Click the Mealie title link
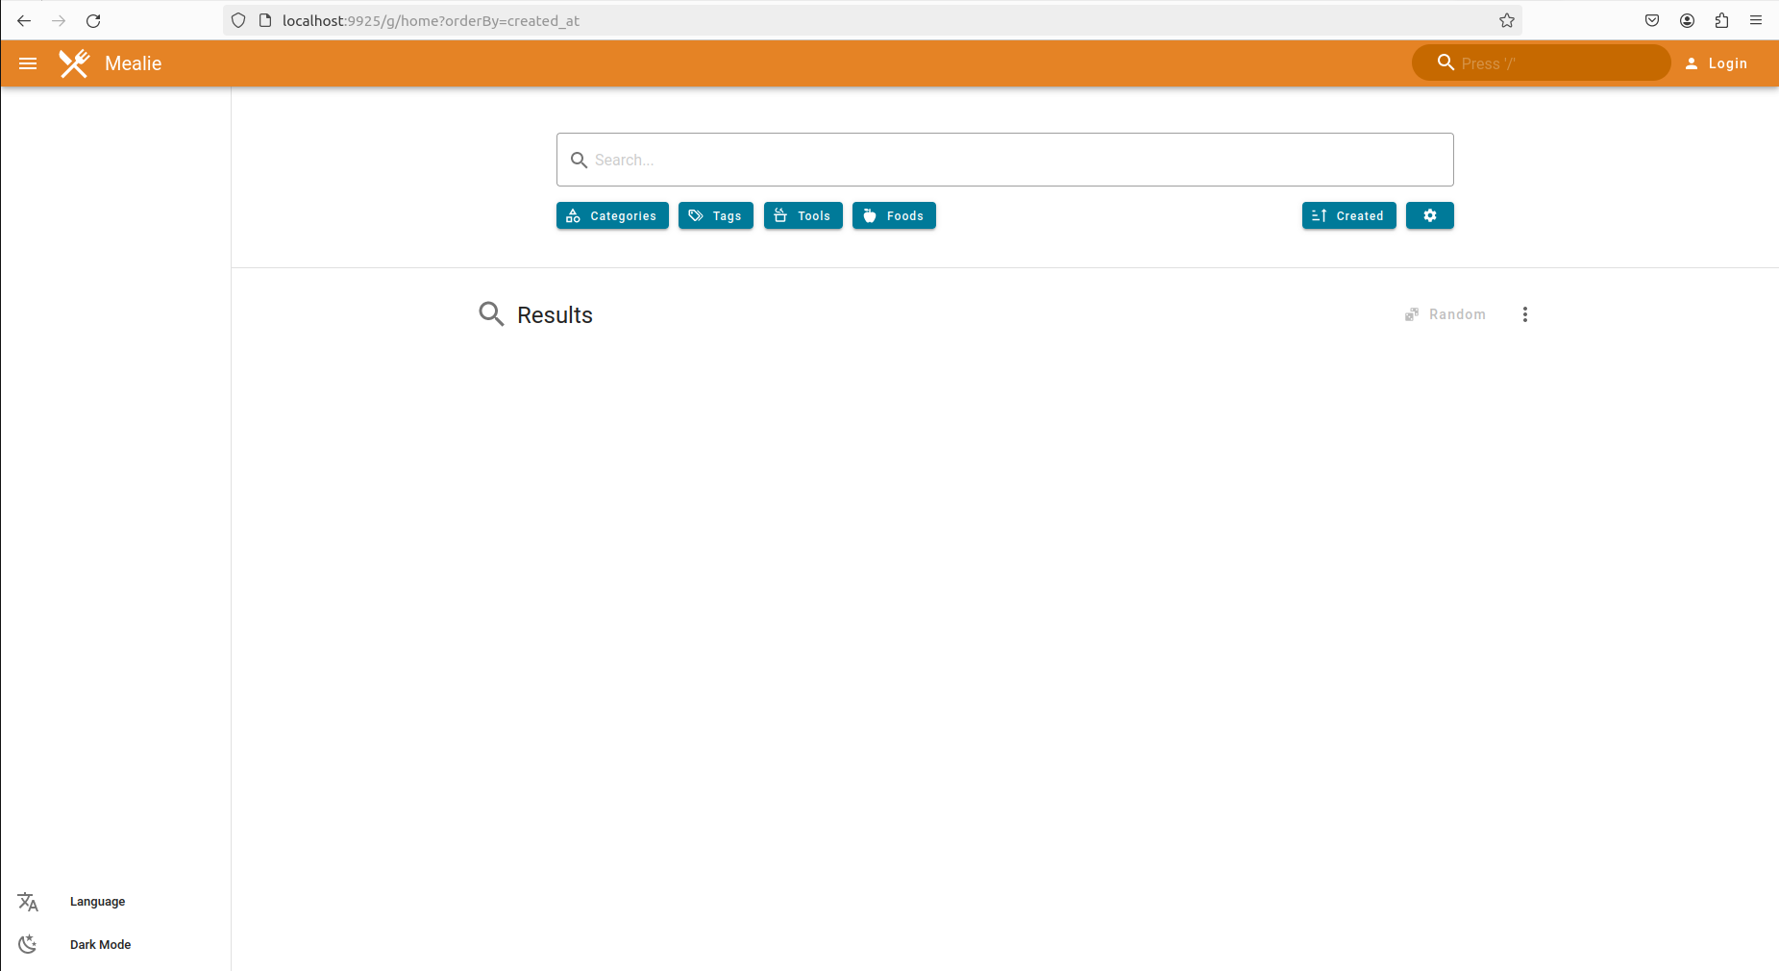The height and width of the screenshot is (971, 1779). (x=133, y=63)
